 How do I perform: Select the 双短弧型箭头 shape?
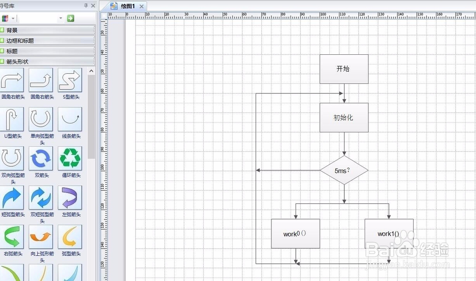[x=40, y=198]
